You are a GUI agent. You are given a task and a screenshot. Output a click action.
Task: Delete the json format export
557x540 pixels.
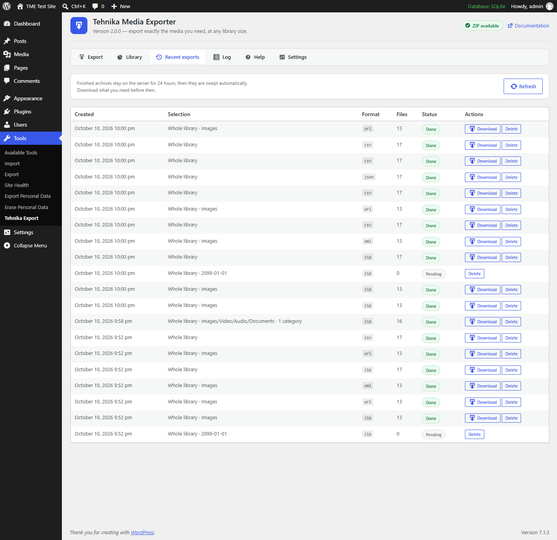click(x=511, y=177)
